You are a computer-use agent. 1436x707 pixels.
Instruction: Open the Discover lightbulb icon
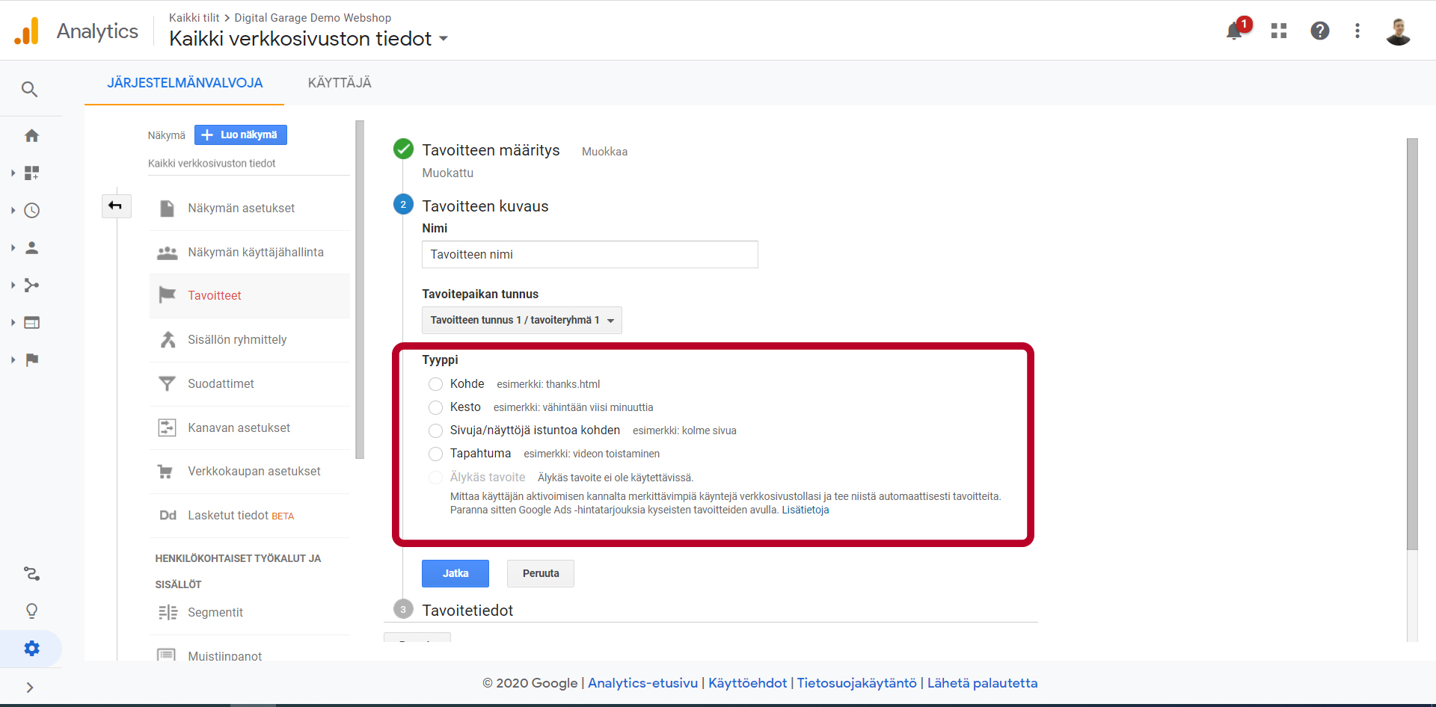tap(31, 611)
